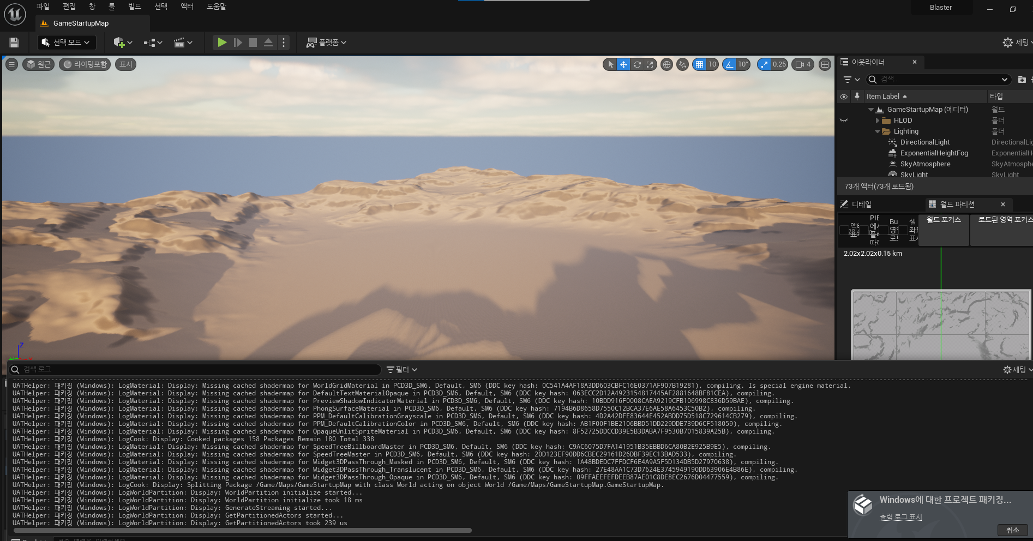Click the eye visibility column header
1033x541 pixels.
(x=844, y=97)
